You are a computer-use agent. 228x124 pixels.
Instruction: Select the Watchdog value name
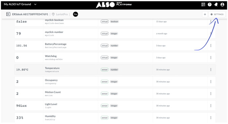point(51,56)
